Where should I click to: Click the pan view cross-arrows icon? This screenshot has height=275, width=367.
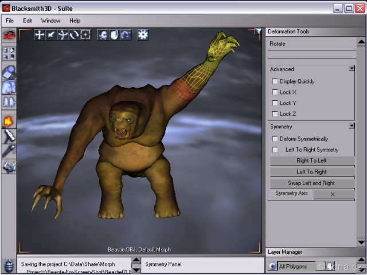(x=40, y=35)
